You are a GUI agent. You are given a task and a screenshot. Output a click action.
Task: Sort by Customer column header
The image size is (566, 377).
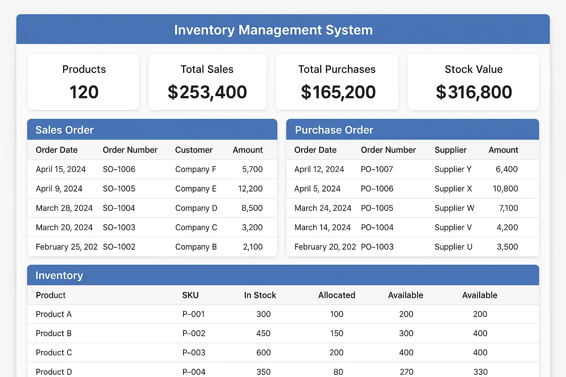click(x=194, y=150)
